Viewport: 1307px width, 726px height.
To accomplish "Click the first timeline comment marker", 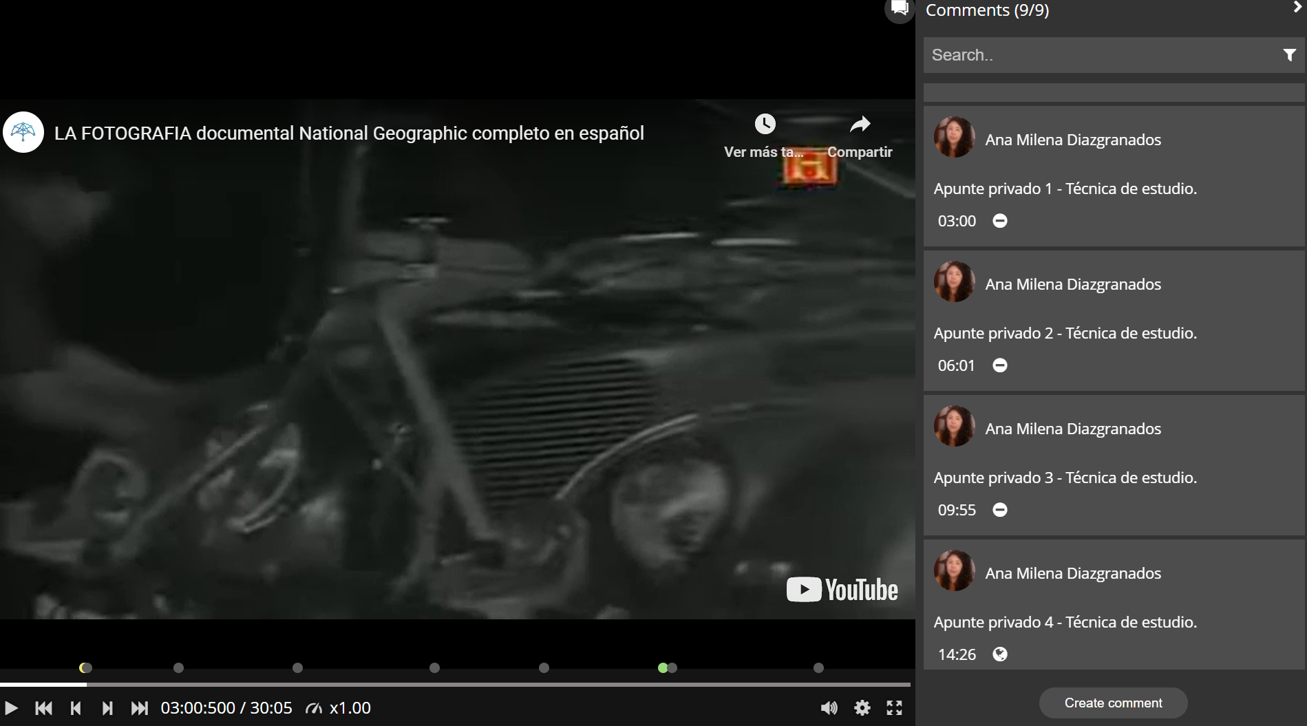I will 85,668.
